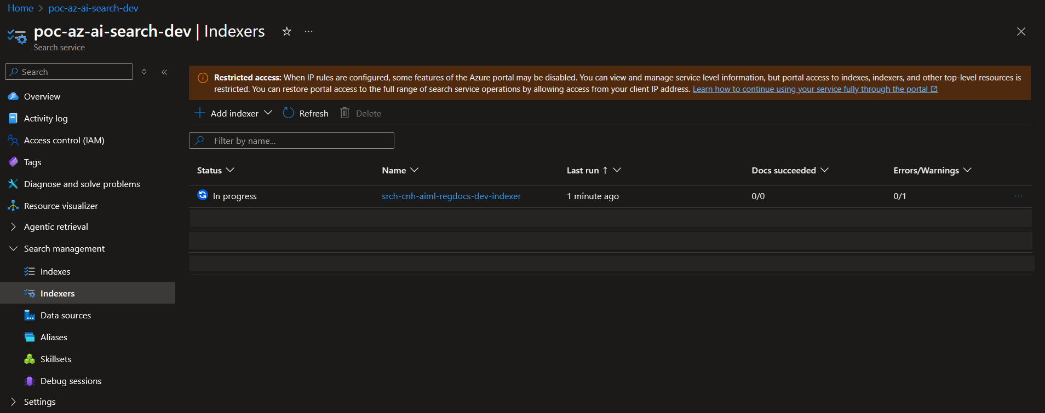Click the search service icon beside page title
This screenshot has width=1045, height=413.
click(17, 37)
